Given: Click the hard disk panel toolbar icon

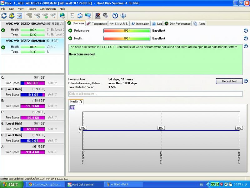Looking at the screenshot, I should point(19,16).
